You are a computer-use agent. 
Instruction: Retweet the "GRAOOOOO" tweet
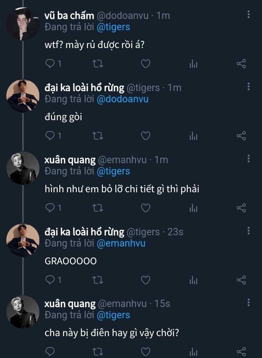coord(98,280)
